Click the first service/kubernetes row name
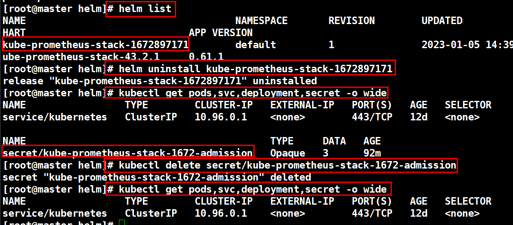This screenshot has width=513, height=225. pos(54,117)
